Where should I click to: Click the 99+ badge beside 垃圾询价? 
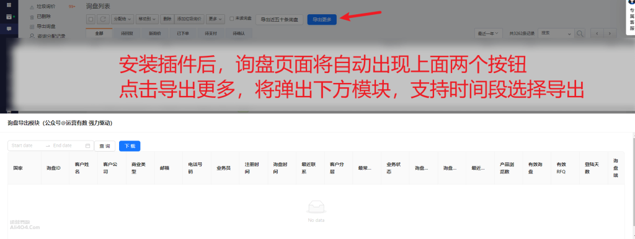click(x=72, y=7)
